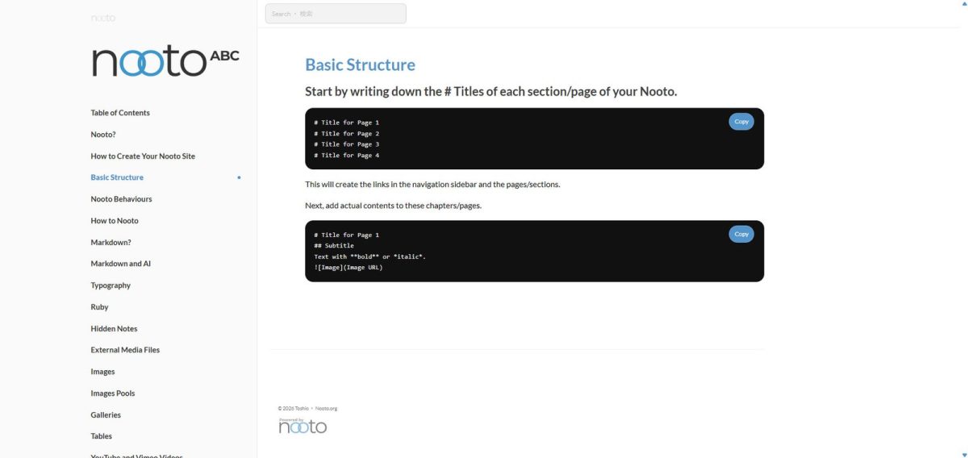Viewport: 968px width, 458px height.
Task: Open How to Create Your Nooto Site
Action: coord(143,156)
